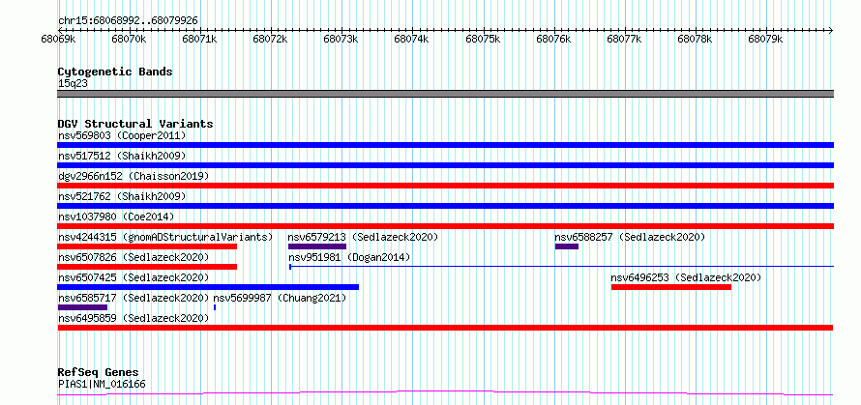The height and width of the screenshot is (405, 861).
Task: Open variant label nsv6496253 (Sedlazeck2020)
Action: (686, 277)
